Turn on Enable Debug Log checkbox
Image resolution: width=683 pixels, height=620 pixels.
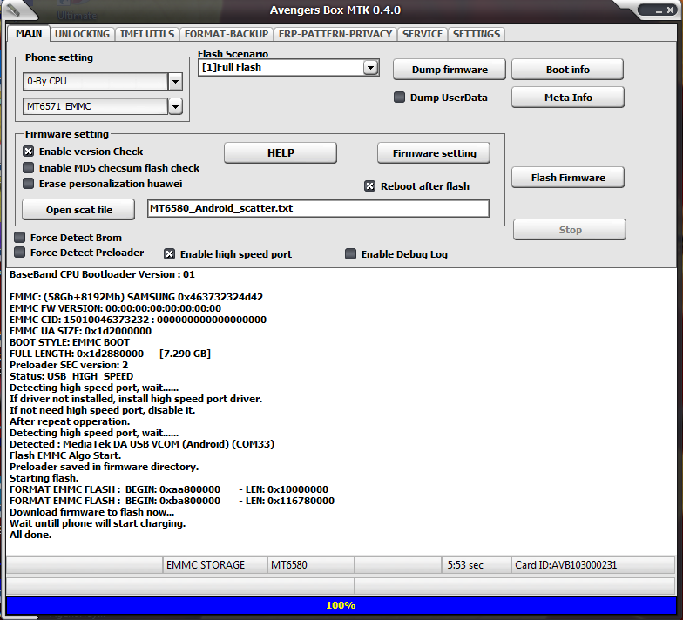[x=350, y=254]
